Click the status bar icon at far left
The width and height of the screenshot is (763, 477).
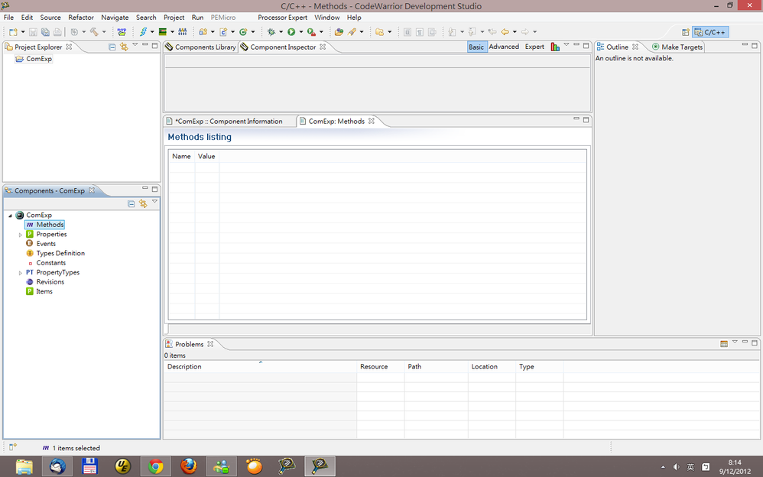click(x=13, y=447)
